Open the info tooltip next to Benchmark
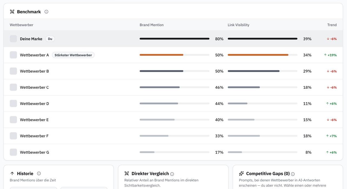347x189 pixels. 46,12
